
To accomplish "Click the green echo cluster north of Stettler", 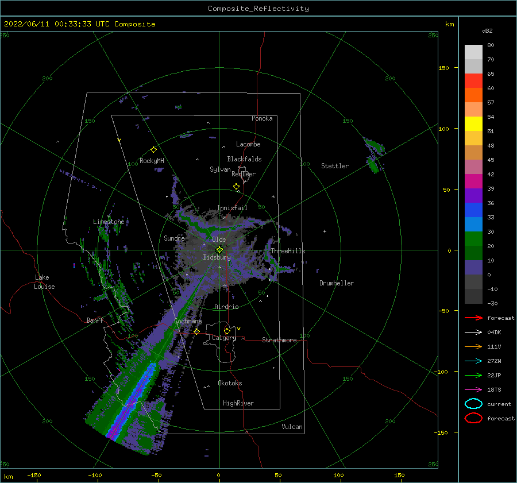I will click(374, 154).
